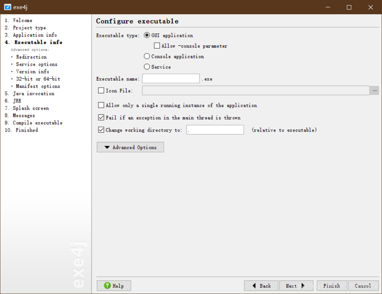Image resolution: width=382 pixels, height=294 pixels.
Task: Uncheck Change working directory to checkbox
Action: [x=101, y=130]
